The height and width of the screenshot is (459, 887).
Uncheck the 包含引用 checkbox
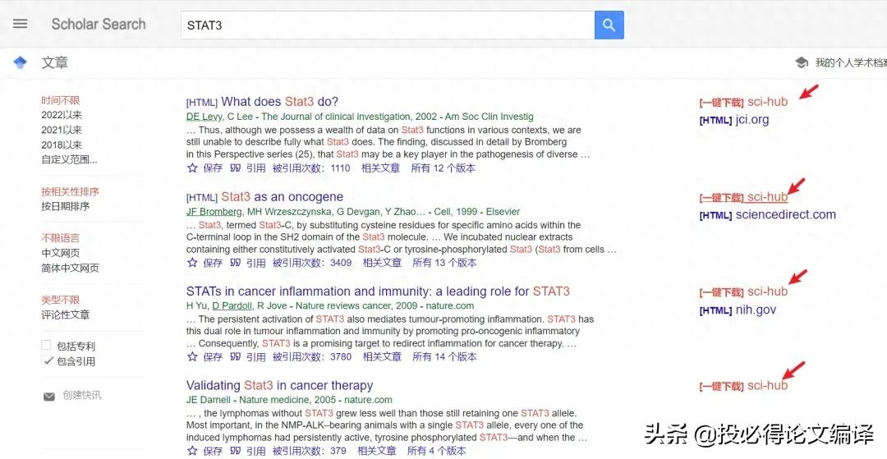coord(46,360)
